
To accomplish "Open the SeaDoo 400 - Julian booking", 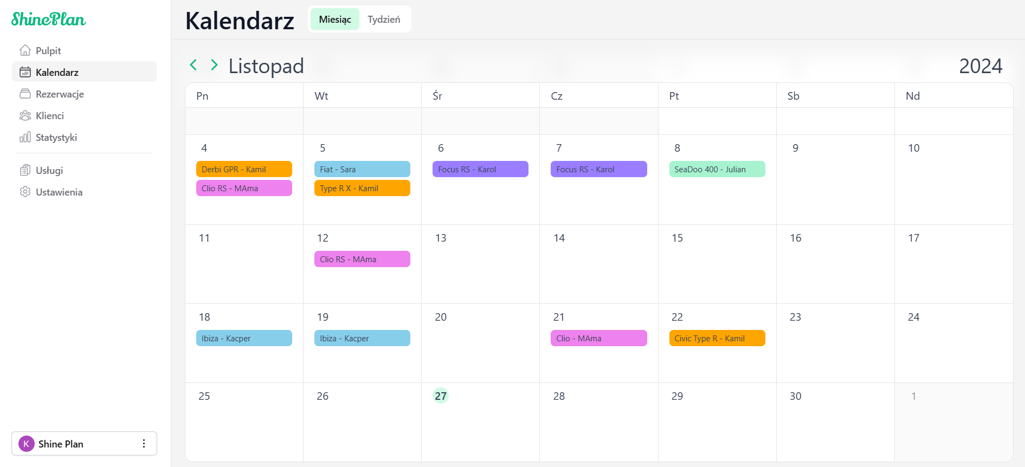I will click(717, 169).
